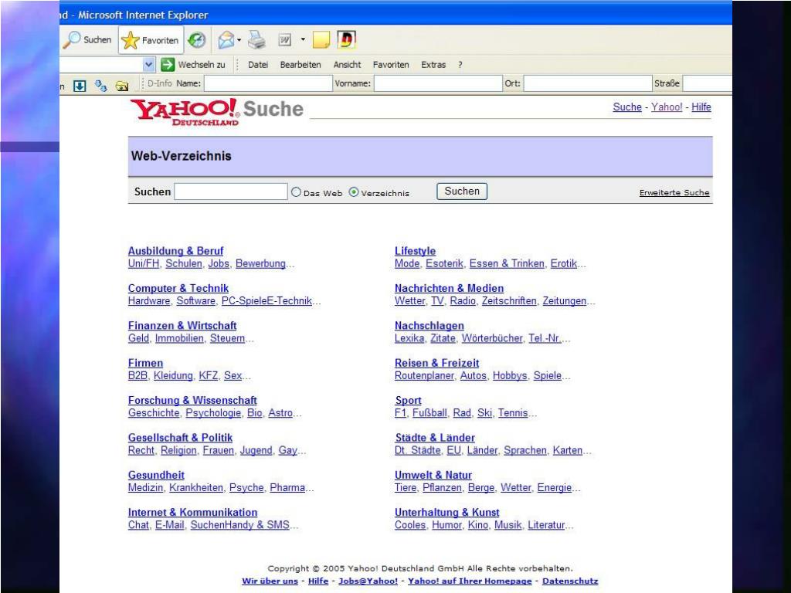Click the D-Info Name input field
Image resolution: width=791 pixels, height=593 pixels.
pos(268,83)
